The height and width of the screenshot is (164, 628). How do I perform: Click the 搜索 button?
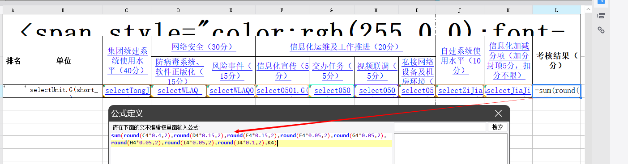pyautogui.click(x=497, y=127)
